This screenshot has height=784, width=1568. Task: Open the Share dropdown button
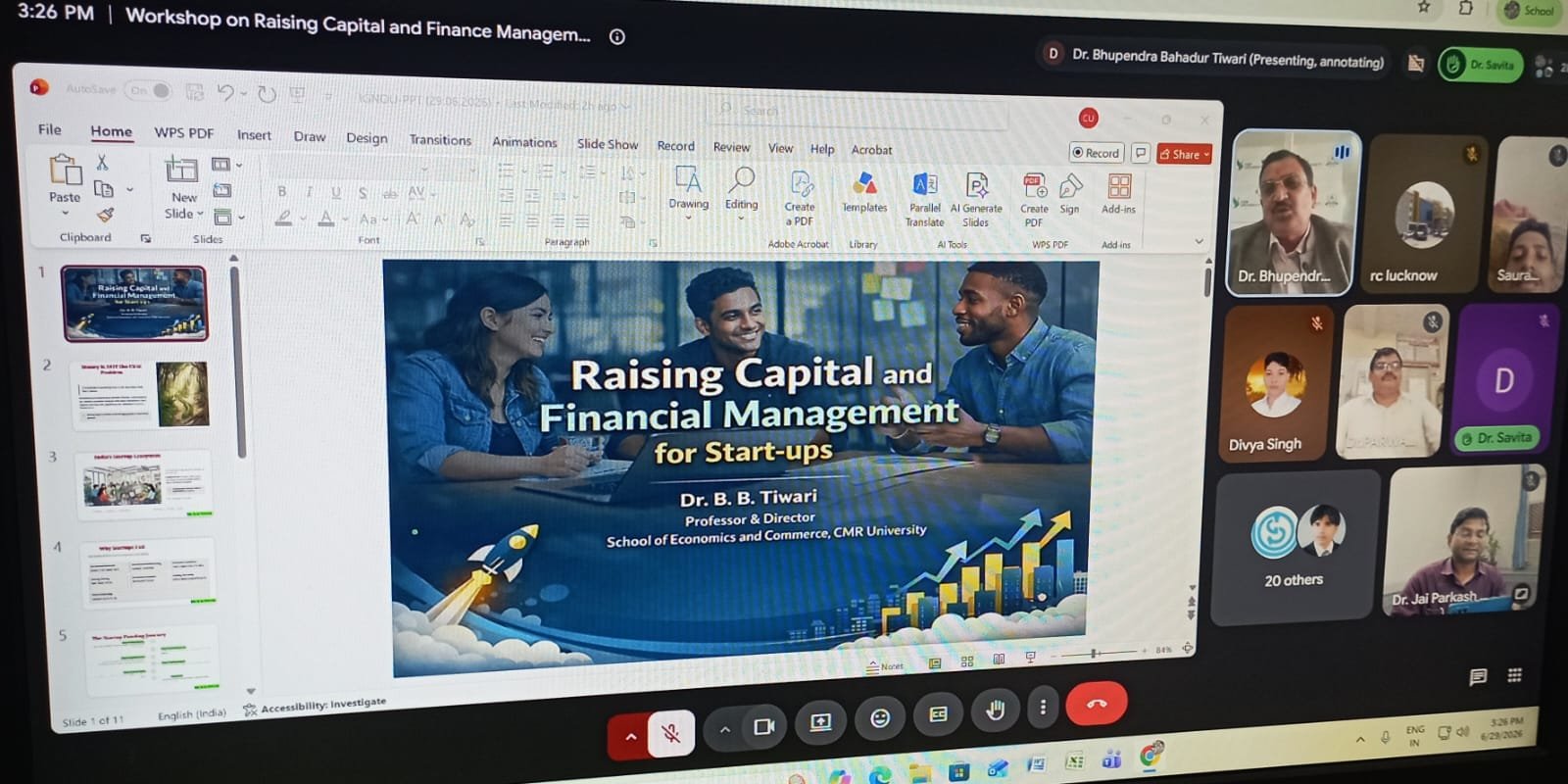(1185, 154)
